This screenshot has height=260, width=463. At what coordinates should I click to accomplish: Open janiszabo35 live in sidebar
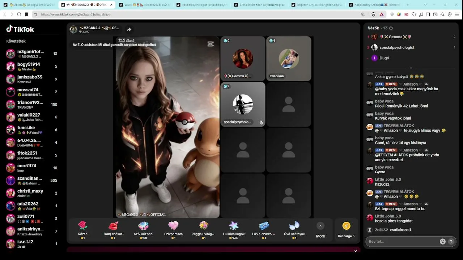[32, 79]
